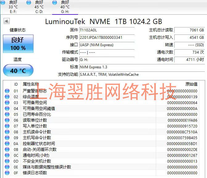This screenshot has width=207, height=178.
Task: Click the status circle for row 09
Action: click(x=7, y=138)
